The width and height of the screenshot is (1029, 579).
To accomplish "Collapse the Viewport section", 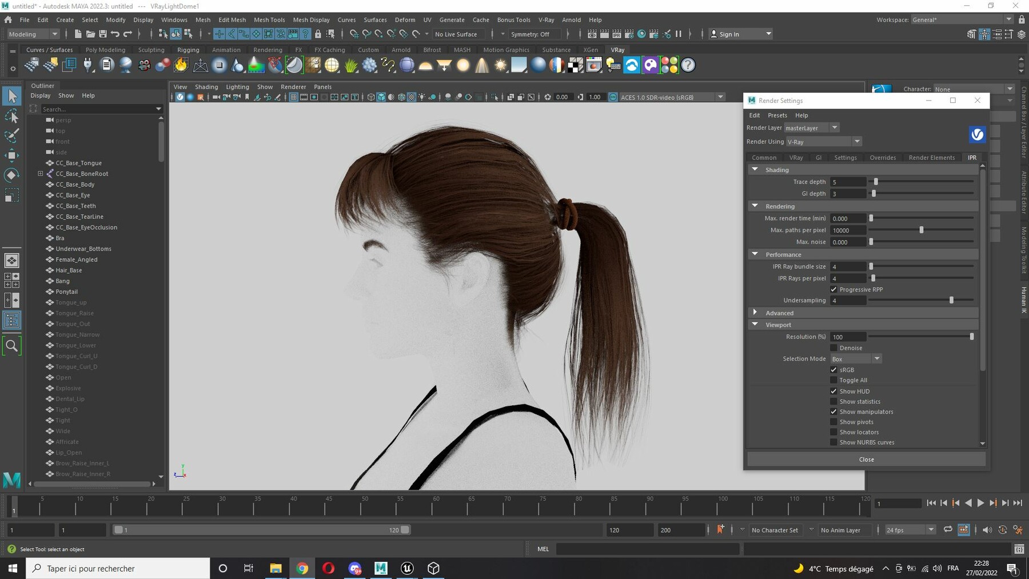I will (x=755, y=324).
